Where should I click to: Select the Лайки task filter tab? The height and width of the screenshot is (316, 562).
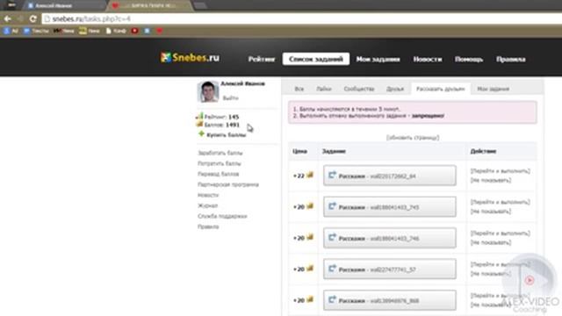[x=324, y=89]
